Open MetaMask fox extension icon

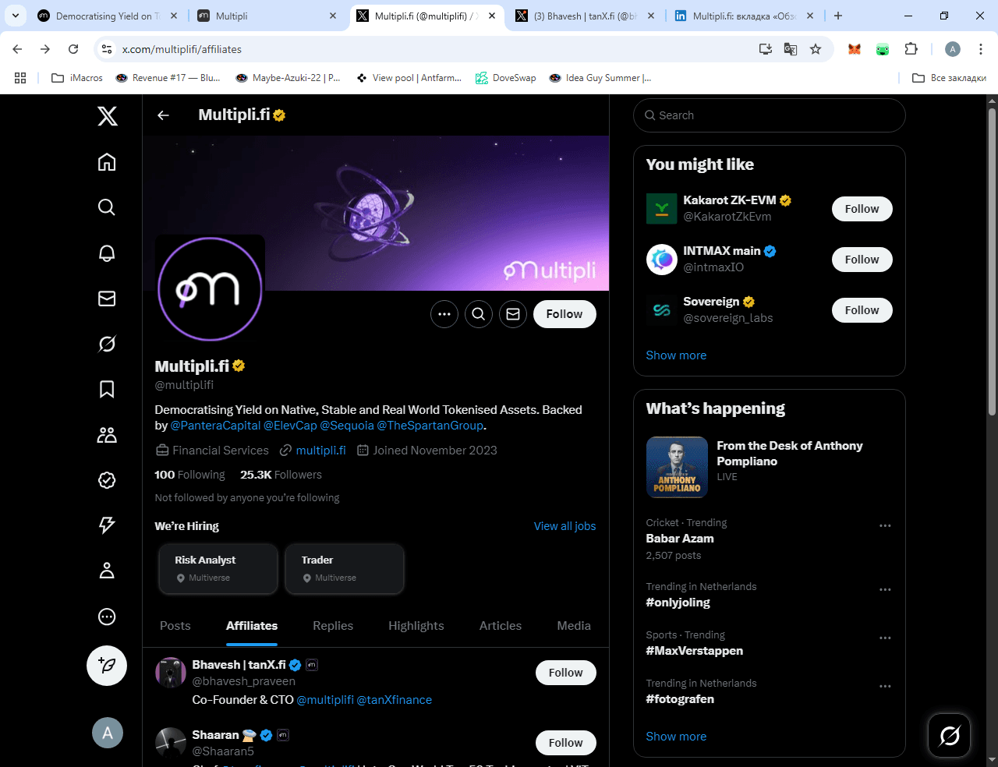(x=855, y=49)
